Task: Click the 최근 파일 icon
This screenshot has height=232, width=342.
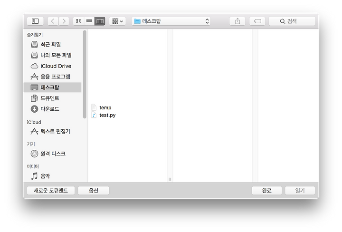Action: [x=34, y=44]
